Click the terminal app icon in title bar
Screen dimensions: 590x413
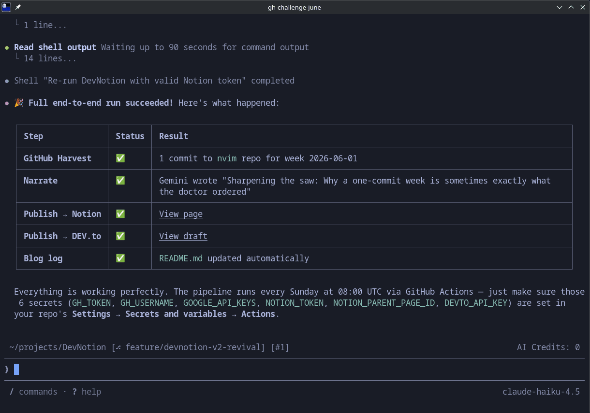point(6,7)
